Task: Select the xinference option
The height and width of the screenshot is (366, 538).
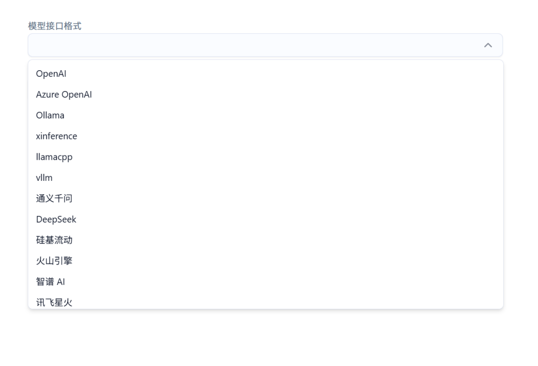Action: pos(56,136)
